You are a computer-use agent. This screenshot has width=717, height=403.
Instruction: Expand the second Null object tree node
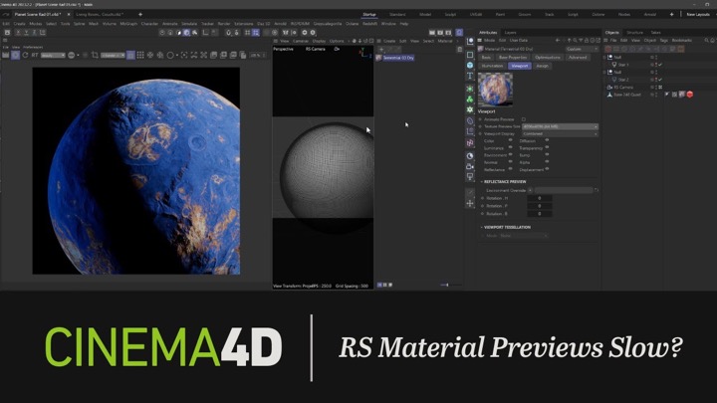(605, 73)
